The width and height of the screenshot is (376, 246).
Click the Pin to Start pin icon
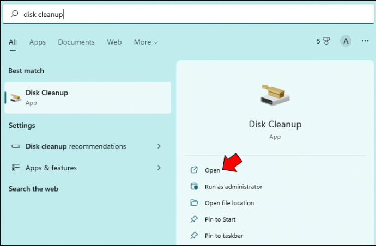pyautogui.click(x=194, y=219)
